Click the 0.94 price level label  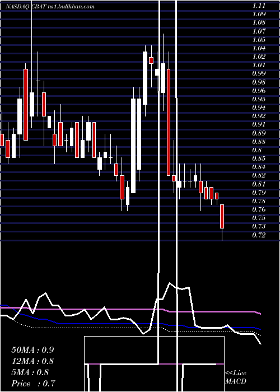259,108
